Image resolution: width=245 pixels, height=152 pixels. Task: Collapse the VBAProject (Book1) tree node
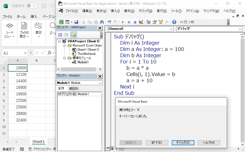[59, 41]
